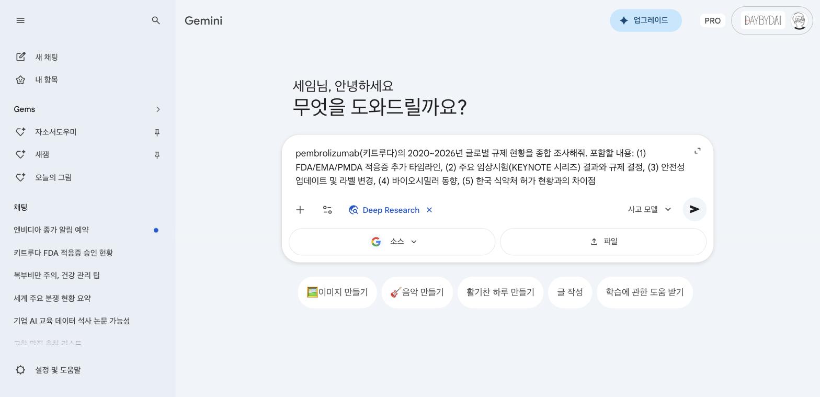Screen dimensions: 820x397
Task: Open chat 키트루다 FDA 적응증 승인 현황
Action: 63,253
